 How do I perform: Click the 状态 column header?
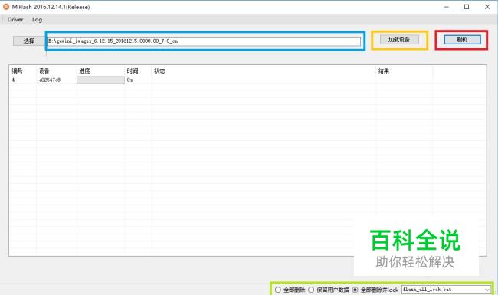[159, 70]
